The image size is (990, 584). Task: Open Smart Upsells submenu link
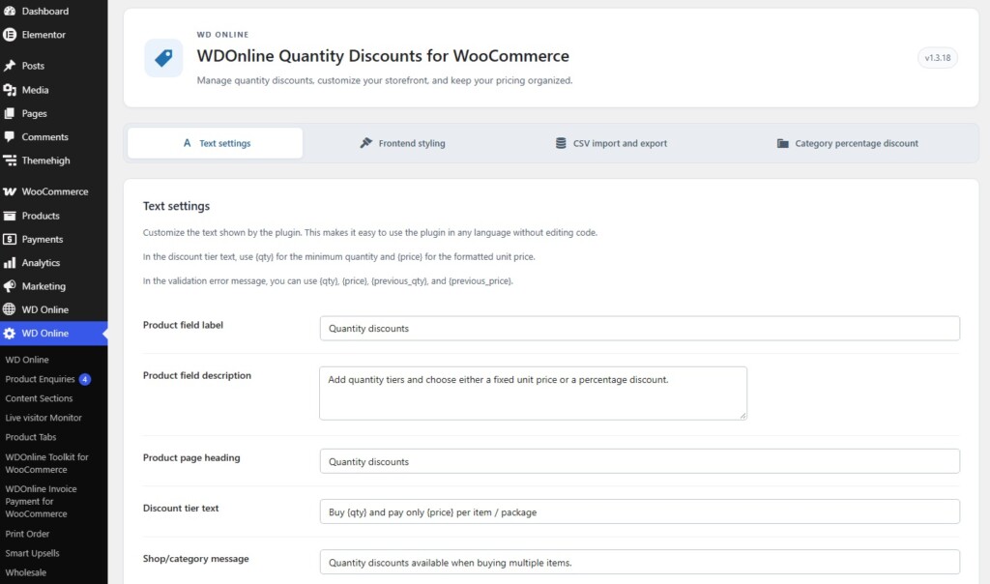click(x=32, y=553)
